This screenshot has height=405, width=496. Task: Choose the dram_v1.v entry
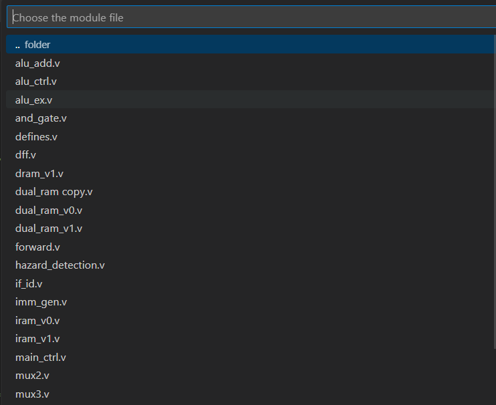(x=251, y=173)
